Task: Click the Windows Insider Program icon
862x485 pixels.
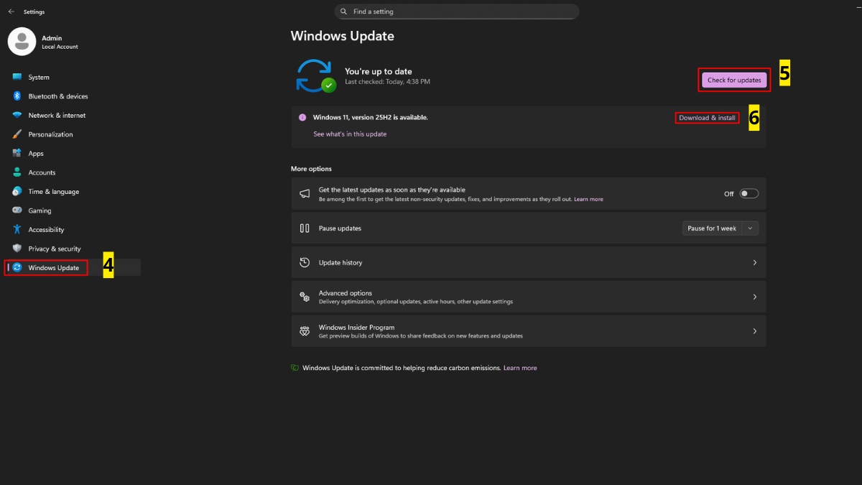Action: point(305,331)
